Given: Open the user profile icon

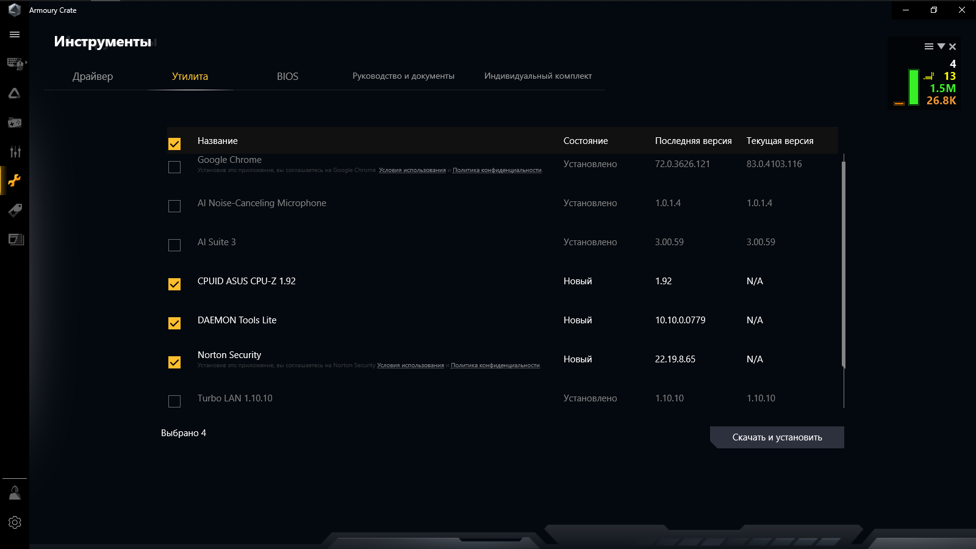Looking at the screenshot, I should [x=15, y=493].
